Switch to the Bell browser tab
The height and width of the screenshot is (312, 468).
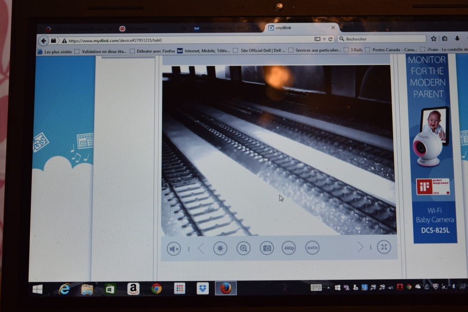[x=226, y=29]
